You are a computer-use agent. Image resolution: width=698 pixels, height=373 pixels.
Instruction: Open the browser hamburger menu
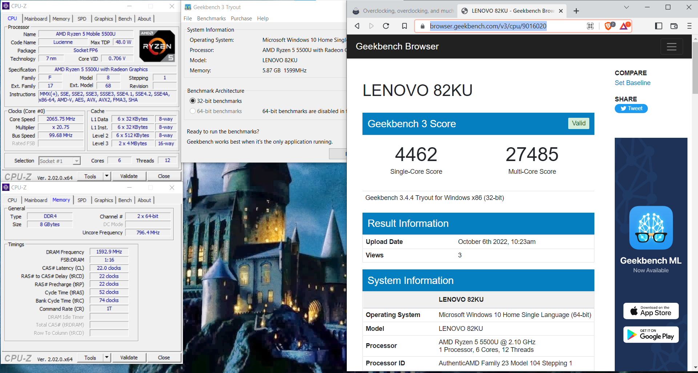[x=689, y=26]
